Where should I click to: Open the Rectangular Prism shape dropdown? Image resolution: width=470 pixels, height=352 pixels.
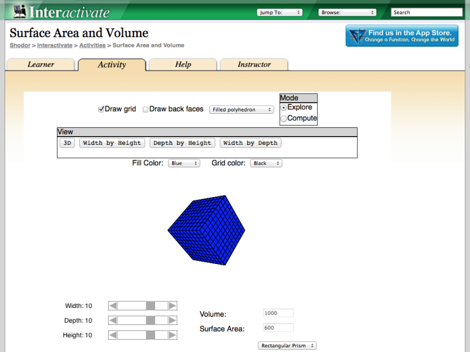click(287, 346)
